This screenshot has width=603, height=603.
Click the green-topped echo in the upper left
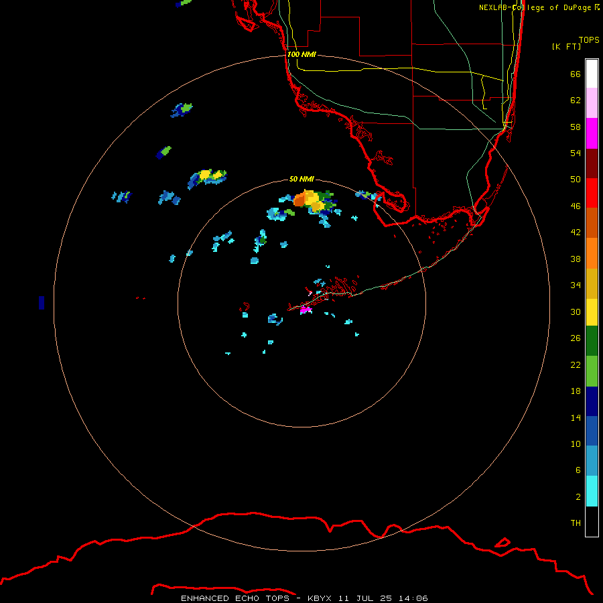pyautogui.click(x=182, y=110)
